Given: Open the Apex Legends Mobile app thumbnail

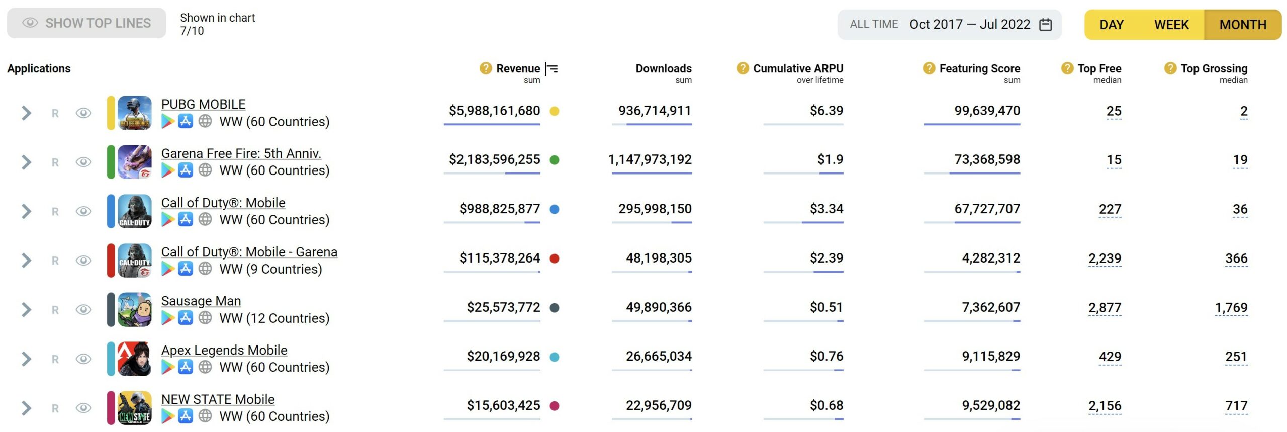Looking at the screenshot, I should pos(134,359).
